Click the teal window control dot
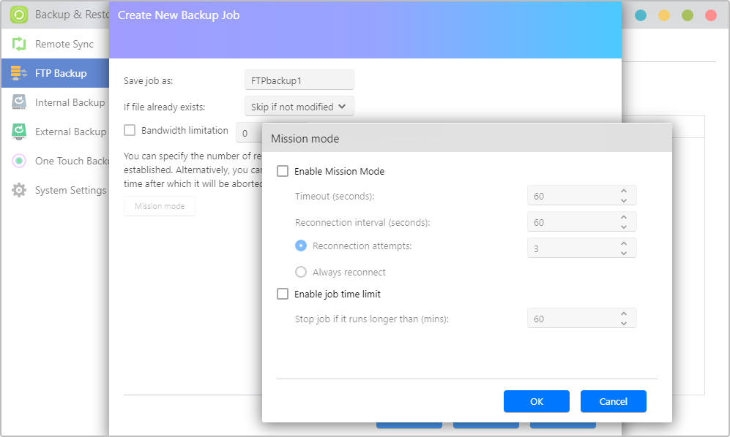Image resolution: width=730 pixels, height=437 pixels. click(641, 15)
